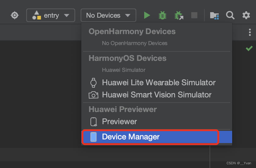Click the target locate crosshair icon
The height and width of the screenshot is (168, 256).
[x=15, y=15]
